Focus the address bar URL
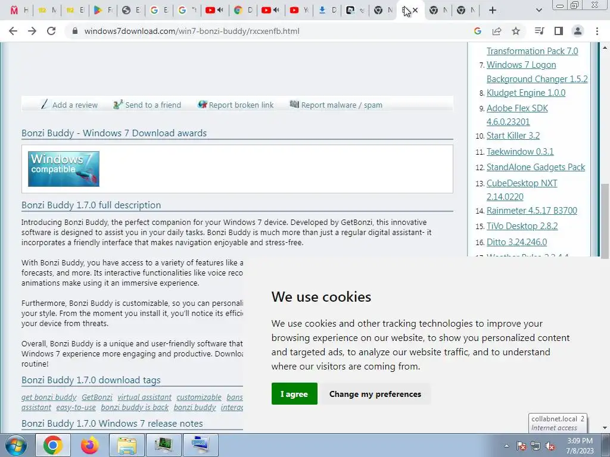The image size is (610, 457). tap(192, 31)
